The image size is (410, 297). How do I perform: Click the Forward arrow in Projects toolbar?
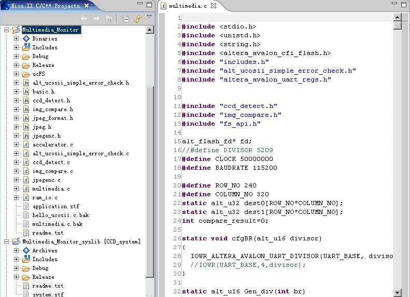[x=96, y=19]
